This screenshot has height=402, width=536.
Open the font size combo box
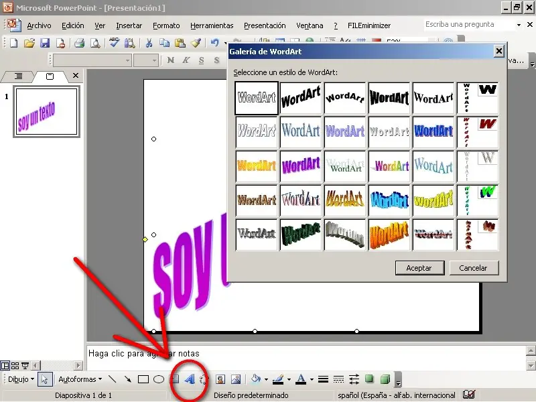coord(145,60)
